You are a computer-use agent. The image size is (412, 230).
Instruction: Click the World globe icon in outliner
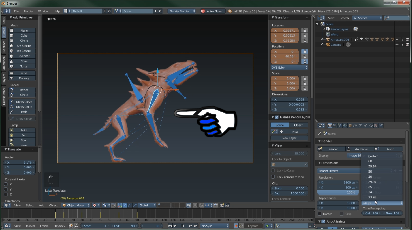click(328, 34)
